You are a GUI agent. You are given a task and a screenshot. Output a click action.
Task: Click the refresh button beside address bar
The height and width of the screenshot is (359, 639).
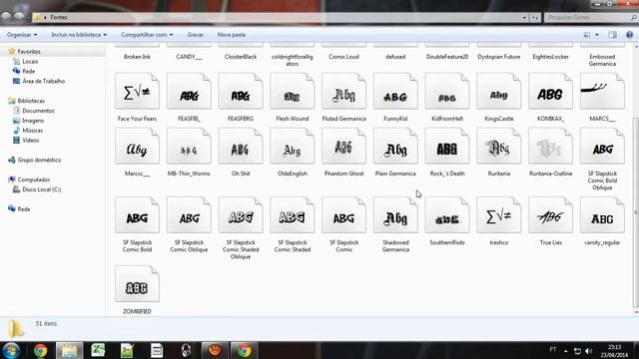pos(535,18)
